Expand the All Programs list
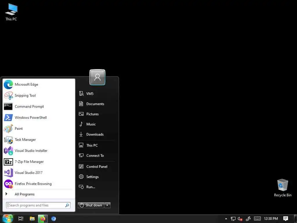This screenshot has width=297, height=223. coord(39,194)
